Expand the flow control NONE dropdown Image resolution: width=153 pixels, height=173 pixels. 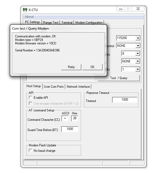tap(138, 45)
